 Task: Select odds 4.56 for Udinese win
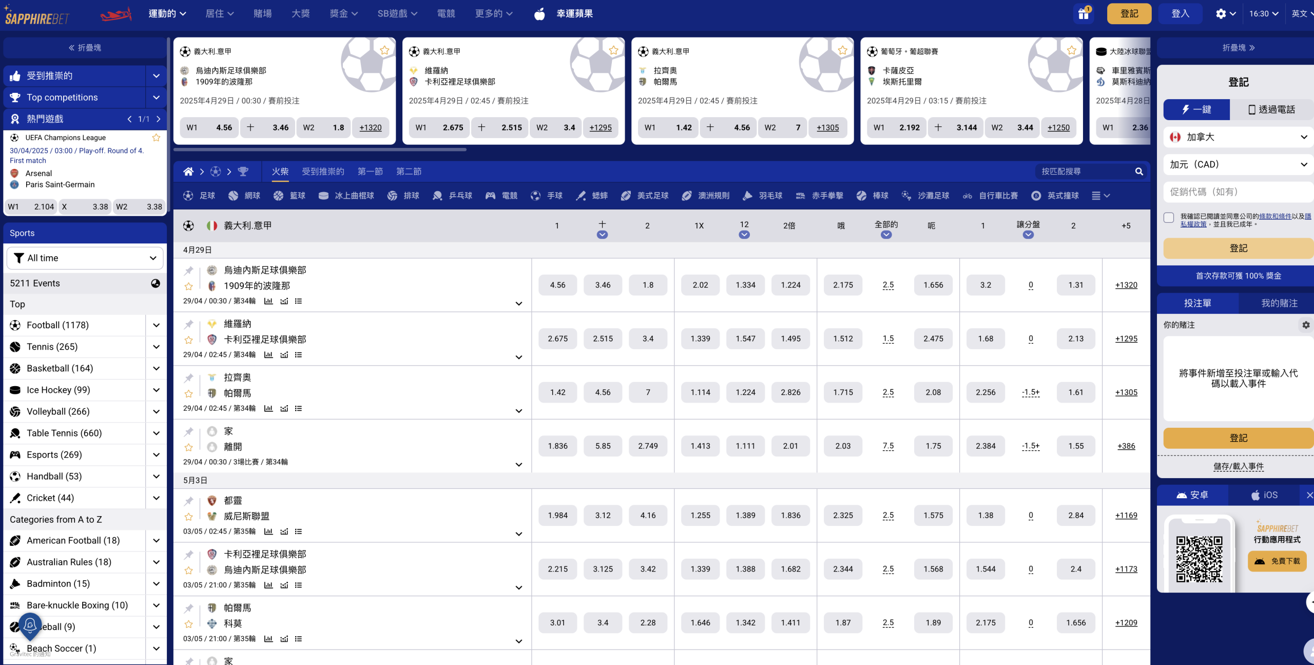point(557,285)
